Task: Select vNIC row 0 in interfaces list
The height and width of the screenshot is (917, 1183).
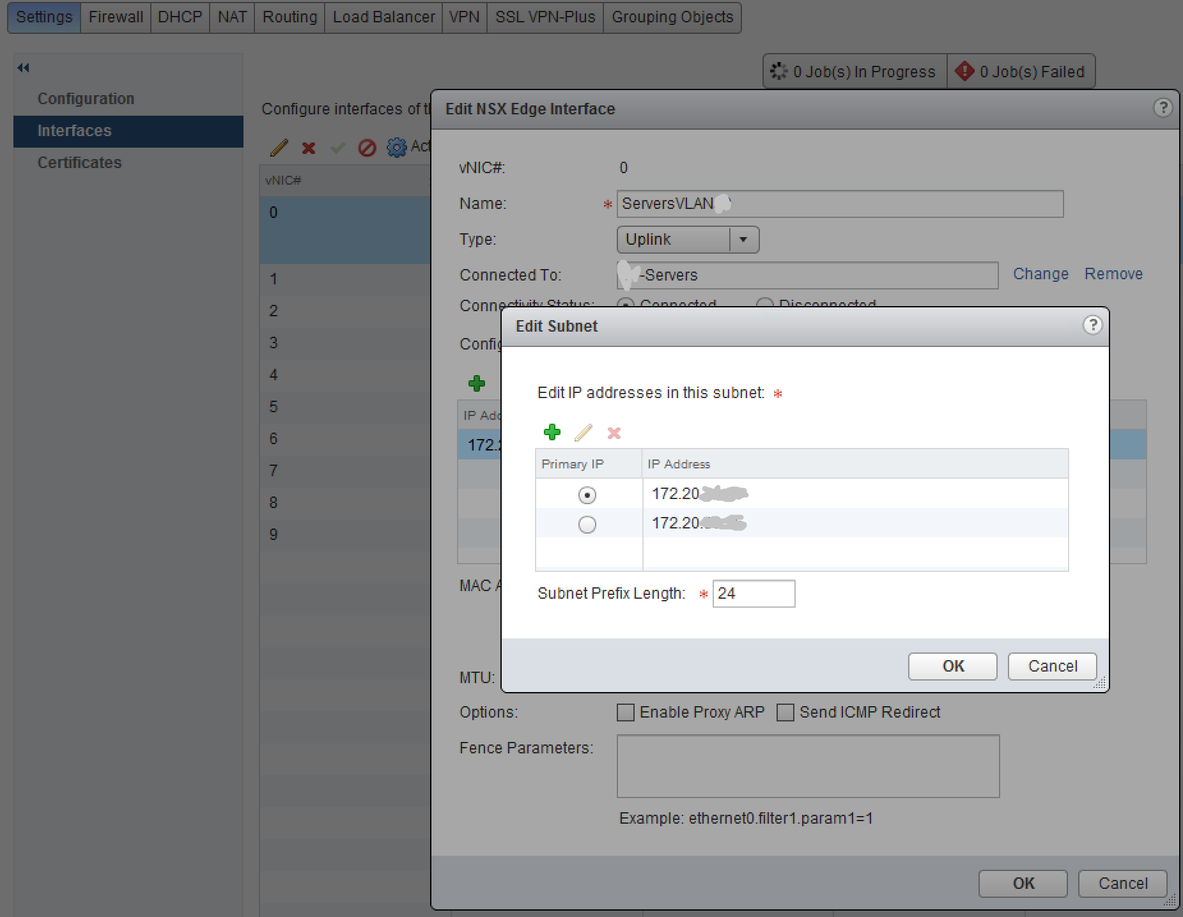Action: (x=345, y=230)
